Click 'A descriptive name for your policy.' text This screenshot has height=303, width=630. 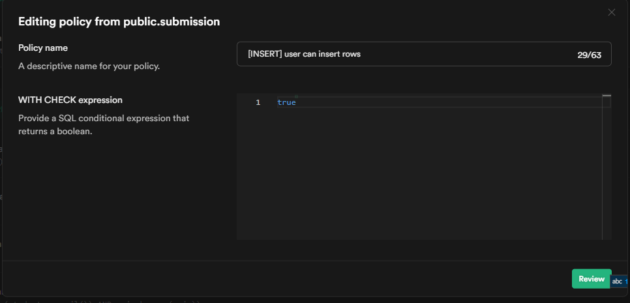(x=89, y=66)
